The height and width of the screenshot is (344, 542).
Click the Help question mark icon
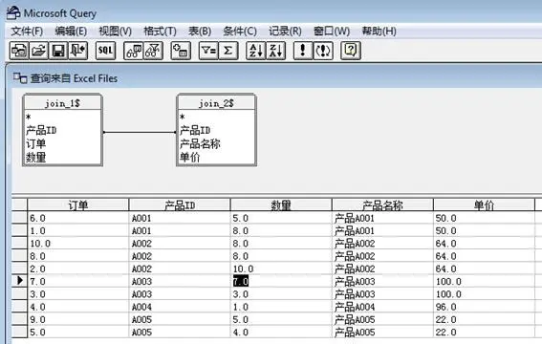pyautogui.click(x=351, y=51)
